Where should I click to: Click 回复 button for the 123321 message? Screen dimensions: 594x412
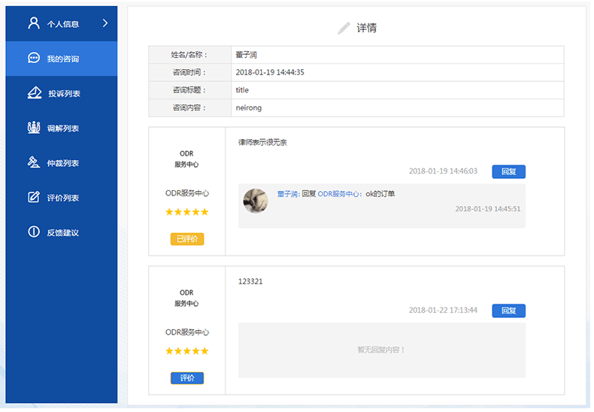click(508, 311)
